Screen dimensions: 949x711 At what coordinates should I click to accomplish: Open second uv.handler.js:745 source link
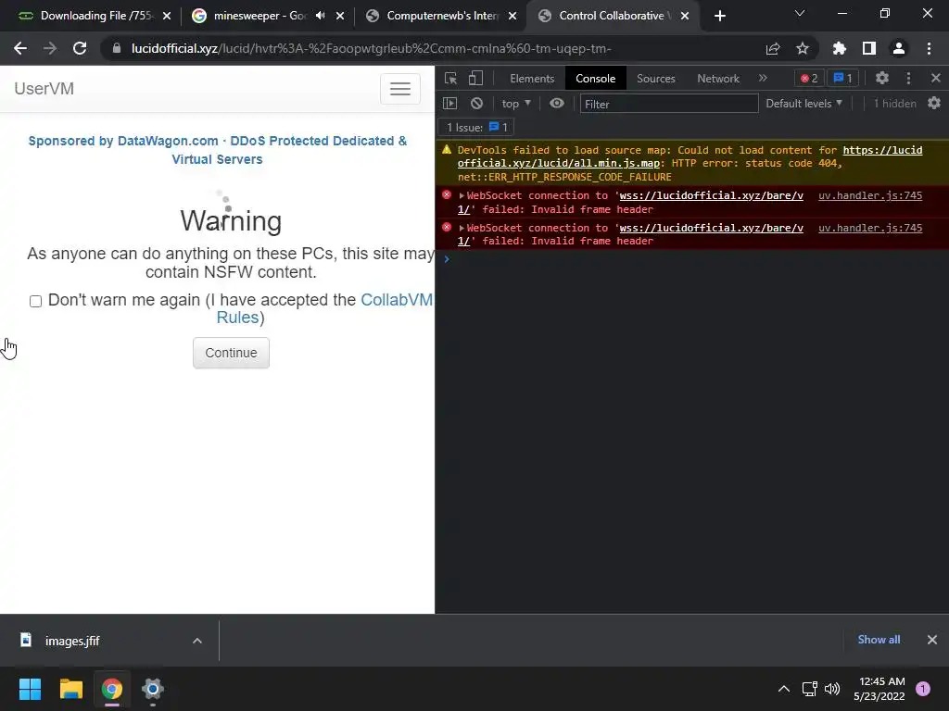pyautogui.click(x=870, y=228)
